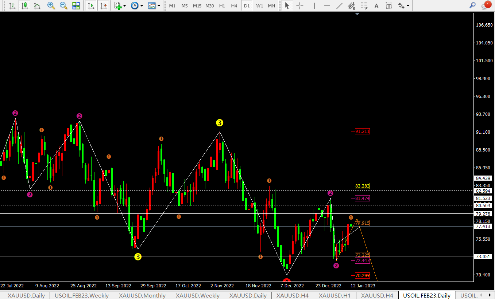Switch to the XAUUSD,Weekly tab
This screenshot has height=299, width=495.
tap(197, 295)
